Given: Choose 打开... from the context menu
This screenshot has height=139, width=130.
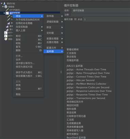Looking at the screenshot, I should pos(28,56).
